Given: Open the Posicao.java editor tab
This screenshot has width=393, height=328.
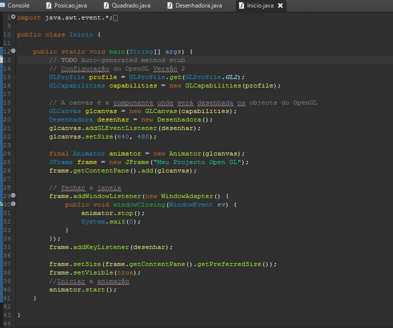Looking at the screenshot, I should (x=70, y=5).
